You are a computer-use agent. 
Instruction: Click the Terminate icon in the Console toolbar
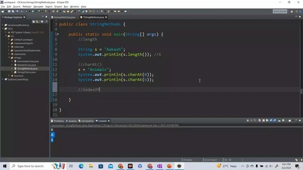click(x=248, y=120)
